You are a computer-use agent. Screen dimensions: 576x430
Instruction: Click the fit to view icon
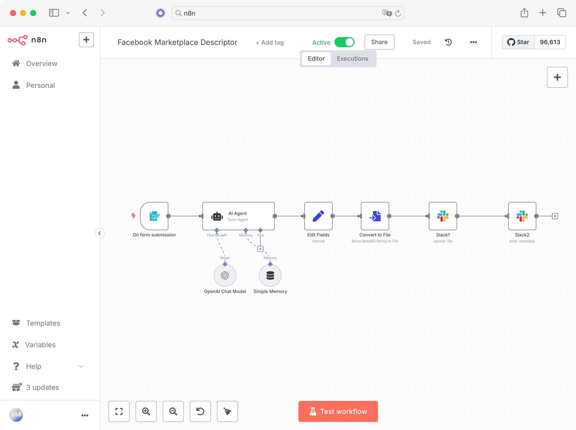119,411
